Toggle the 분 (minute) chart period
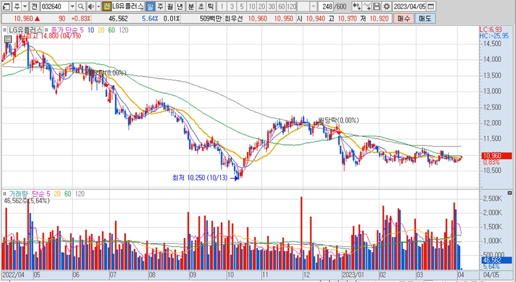 pos(190,6)
